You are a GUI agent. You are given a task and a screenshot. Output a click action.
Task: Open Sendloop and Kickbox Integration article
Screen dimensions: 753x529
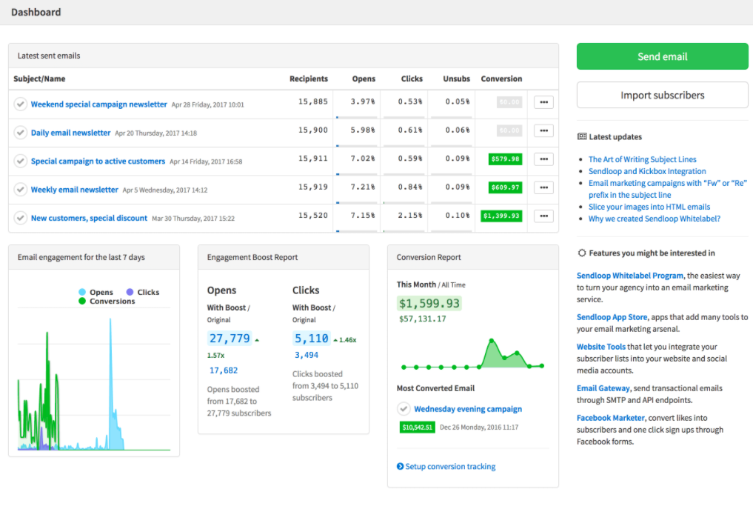point(647,171)
